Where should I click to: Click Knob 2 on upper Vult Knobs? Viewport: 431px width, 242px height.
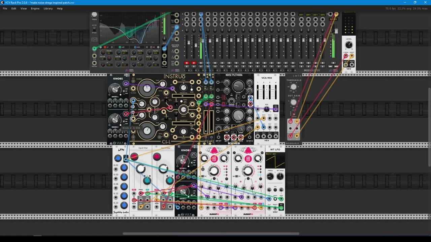pyautogui.click(x=115, y=120)
